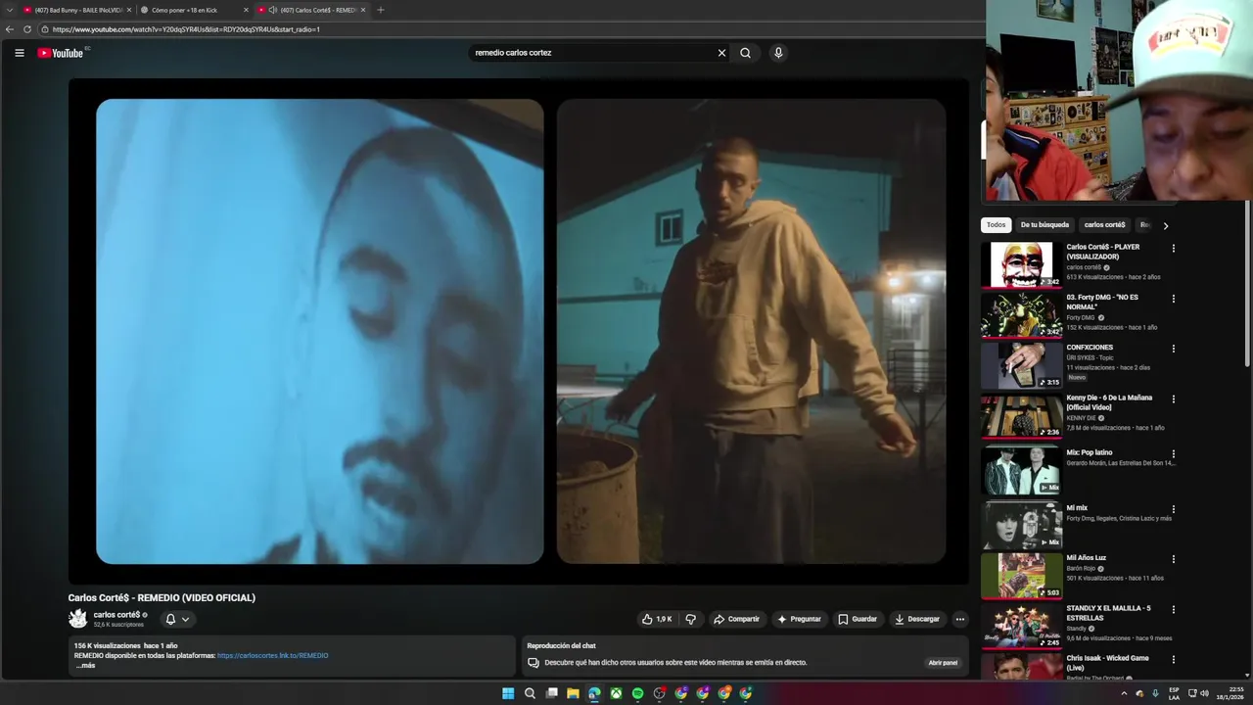Viewport: 1253px width, 705px height.
Task: Open the more actions three-dot menu under video
Action: [x=959, y=619]
